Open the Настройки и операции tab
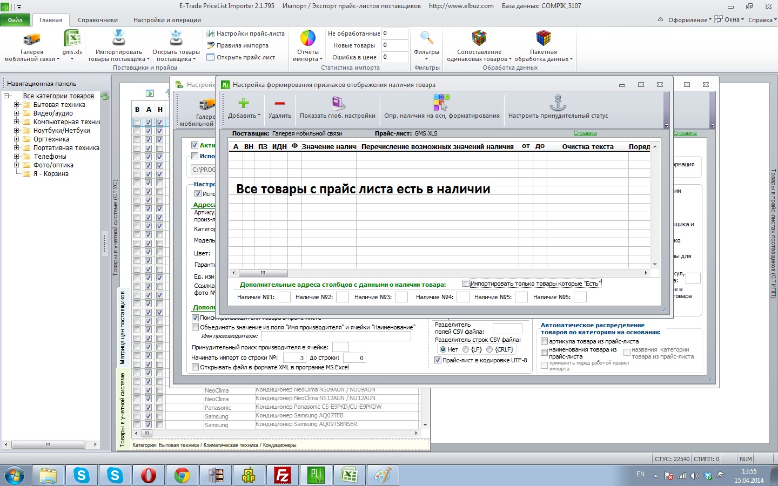Image resolution: width=778 pixels, height=486 pixels. tap(167, 20)
